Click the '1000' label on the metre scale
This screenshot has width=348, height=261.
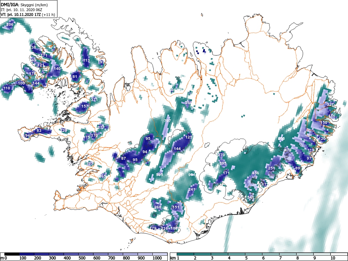point(157,258)
